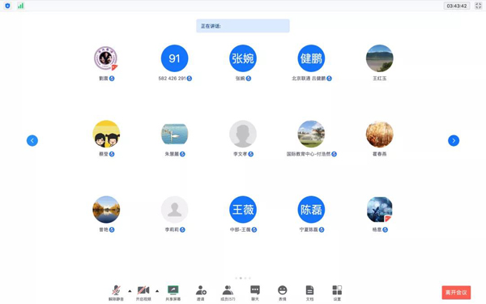
Task: Click the name label 582 426 291
Action: 172,79
